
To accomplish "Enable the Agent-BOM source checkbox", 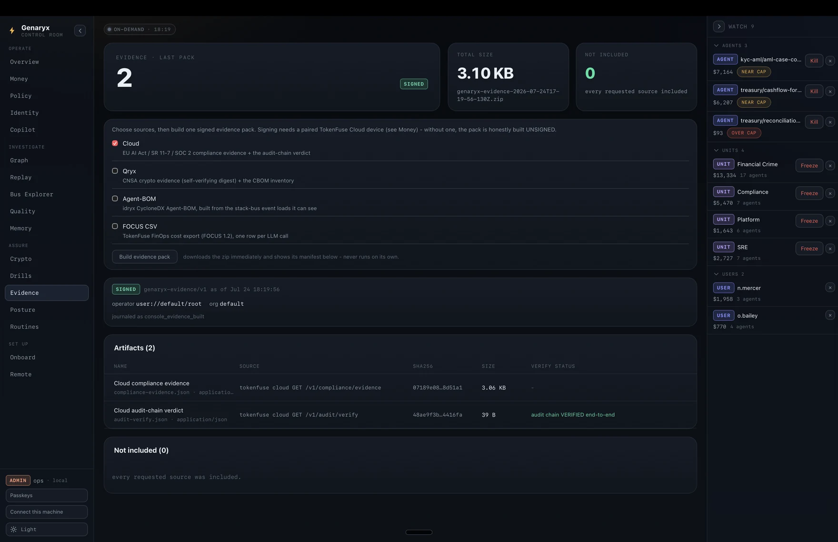I will point(115,199).
